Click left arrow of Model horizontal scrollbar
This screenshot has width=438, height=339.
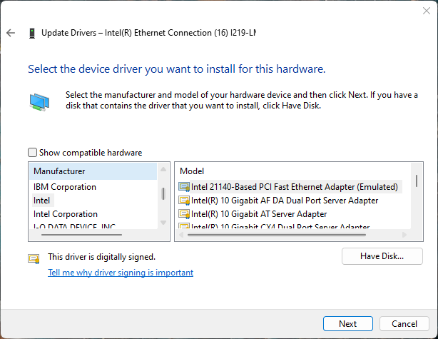[181, 235]
